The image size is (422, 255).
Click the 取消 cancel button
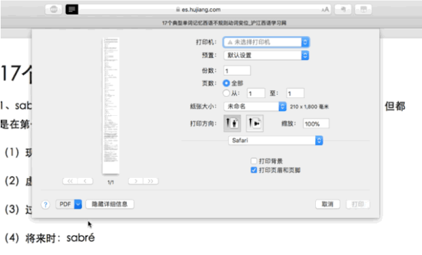tap(327, 204)
